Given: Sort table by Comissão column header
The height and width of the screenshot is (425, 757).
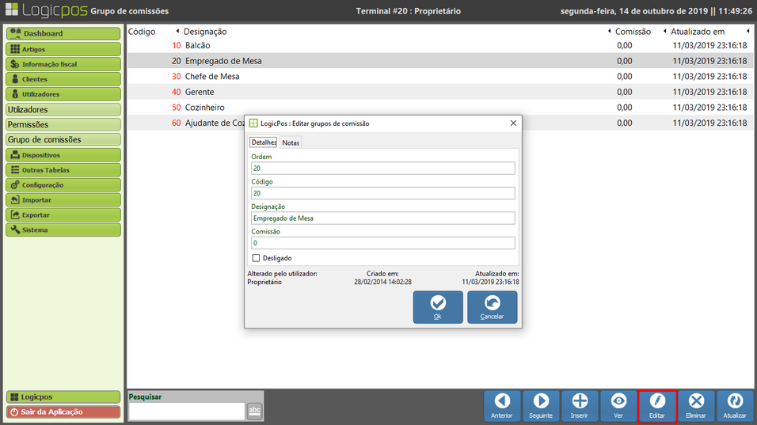Looking at the screenshot, I should point(633,32).
